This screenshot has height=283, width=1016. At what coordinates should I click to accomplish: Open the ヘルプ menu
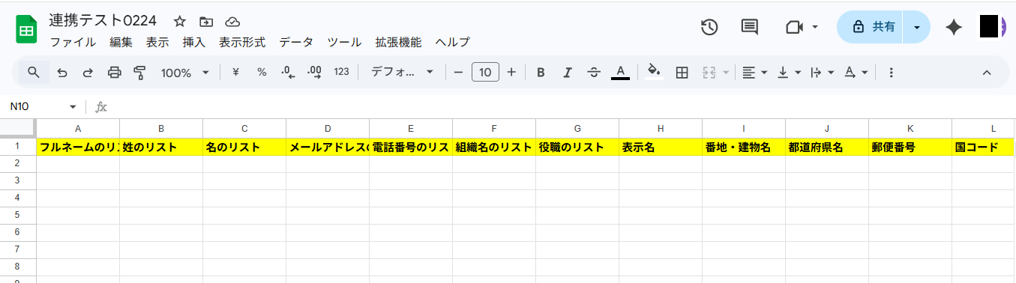point(452,43)
